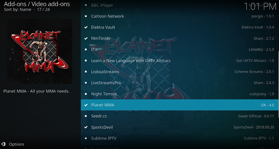
Task: Click the SportsDevil enabled checkmark
Action: [86, 127]
